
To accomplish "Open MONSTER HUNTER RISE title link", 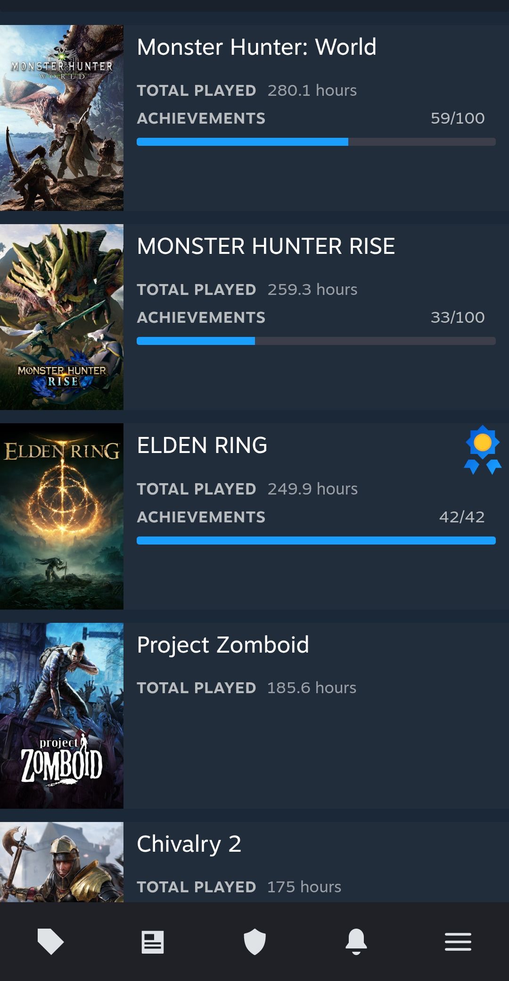I will click(x=266, y=246).
